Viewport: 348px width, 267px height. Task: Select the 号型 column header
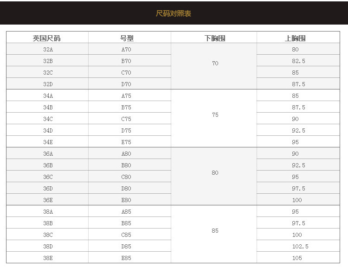pos(126,38)
